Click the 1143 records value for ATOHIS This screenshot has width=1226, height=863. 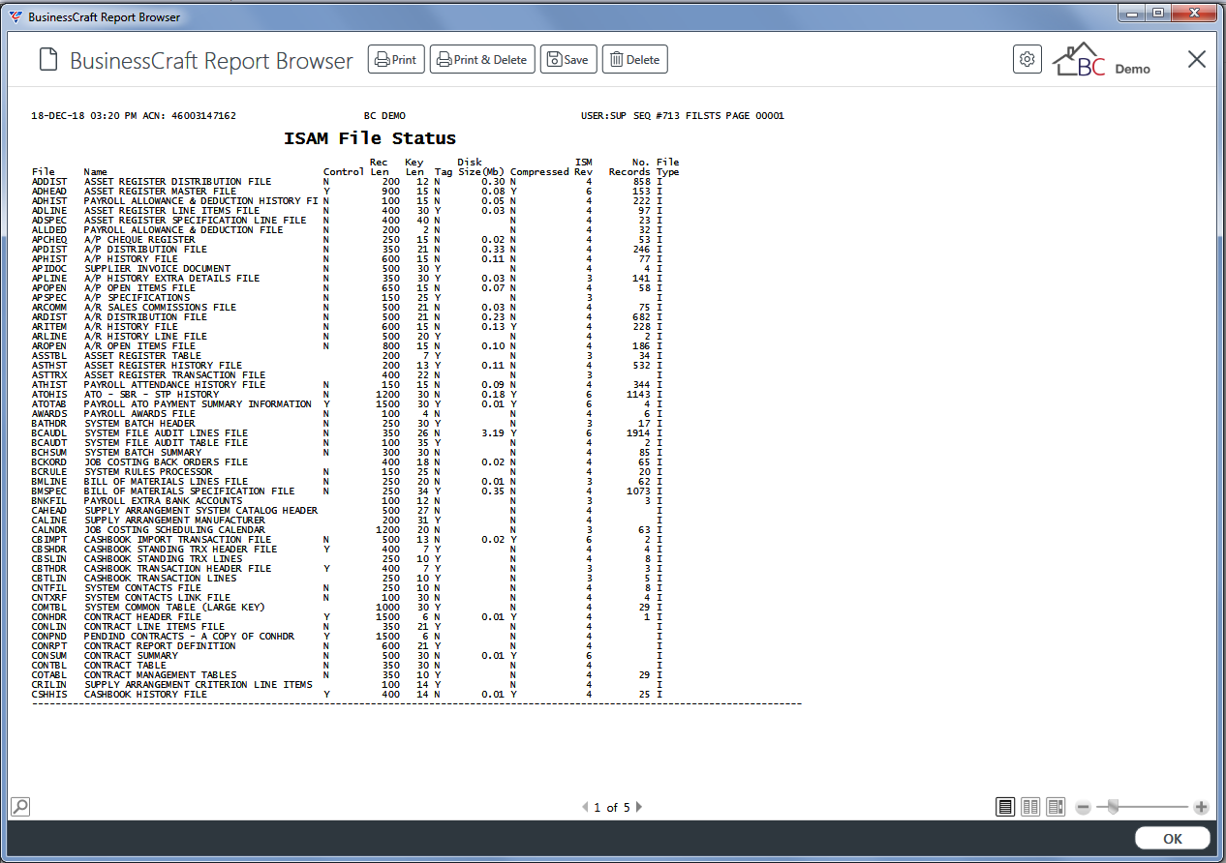tap(639, 395)
